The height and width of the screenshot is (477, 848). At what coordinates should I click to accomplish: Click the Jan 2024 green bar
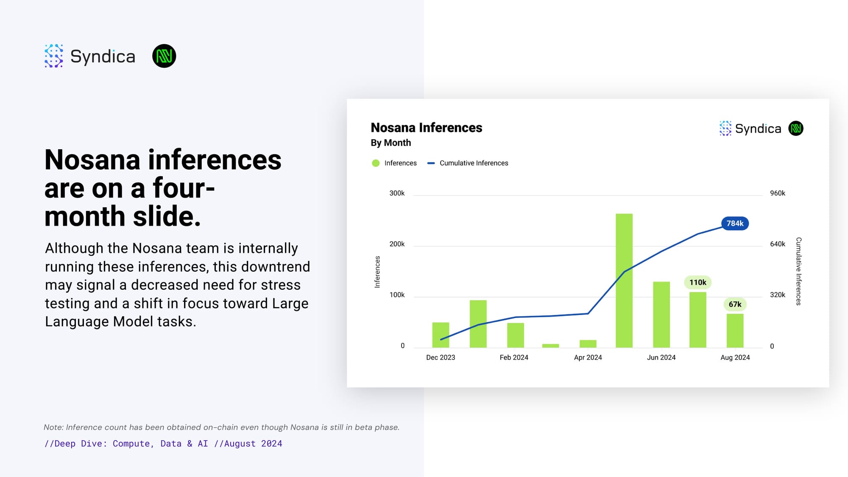[x=478, y=324]
